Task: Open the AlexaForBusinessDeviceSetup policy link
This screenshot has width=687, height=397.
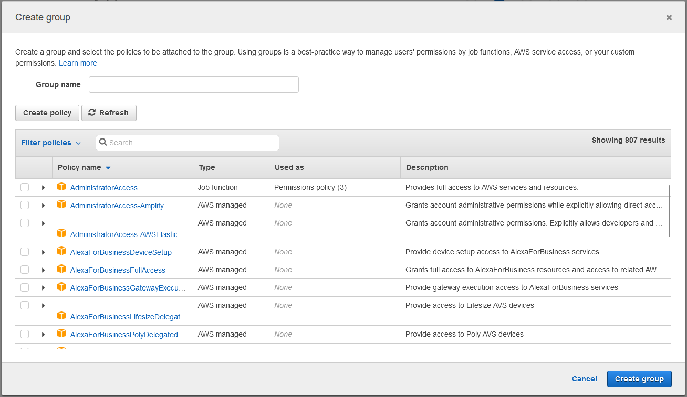Action: pos(121,252)
